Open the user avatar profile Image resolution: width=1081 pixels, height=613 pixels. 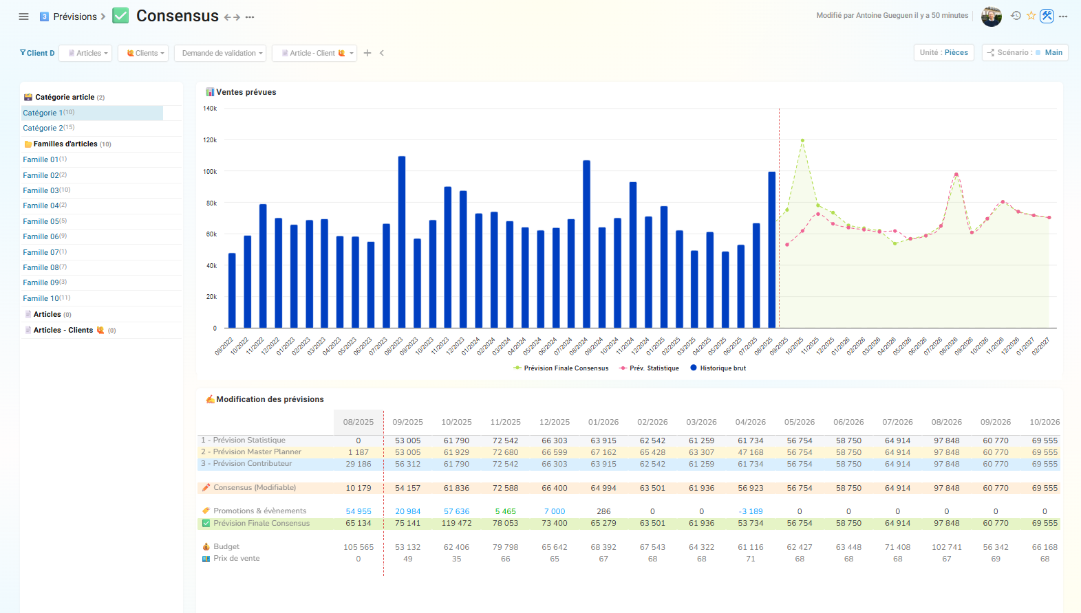pos(991,16)
